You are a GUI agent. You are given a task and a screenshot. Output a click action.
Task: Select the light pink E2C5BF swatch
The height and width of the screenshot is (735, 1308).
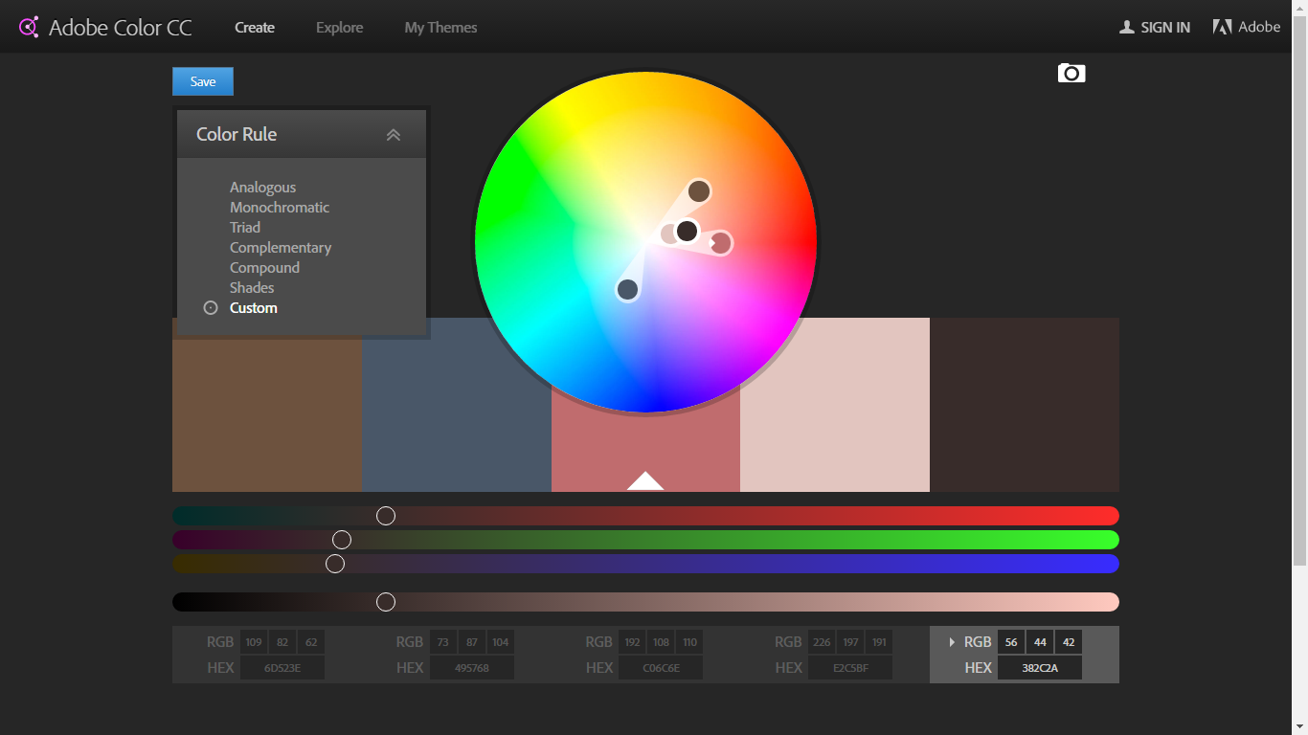[835, 405]
